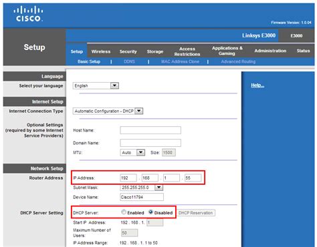Click the IP Address Range value text
Image resolution: width=317 pixels, height=247 pixels.
(x=138, y=243)
